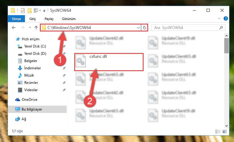Screen dimensions: 234x142
Task: Go up one folder level
Action: tap(36, 28)
